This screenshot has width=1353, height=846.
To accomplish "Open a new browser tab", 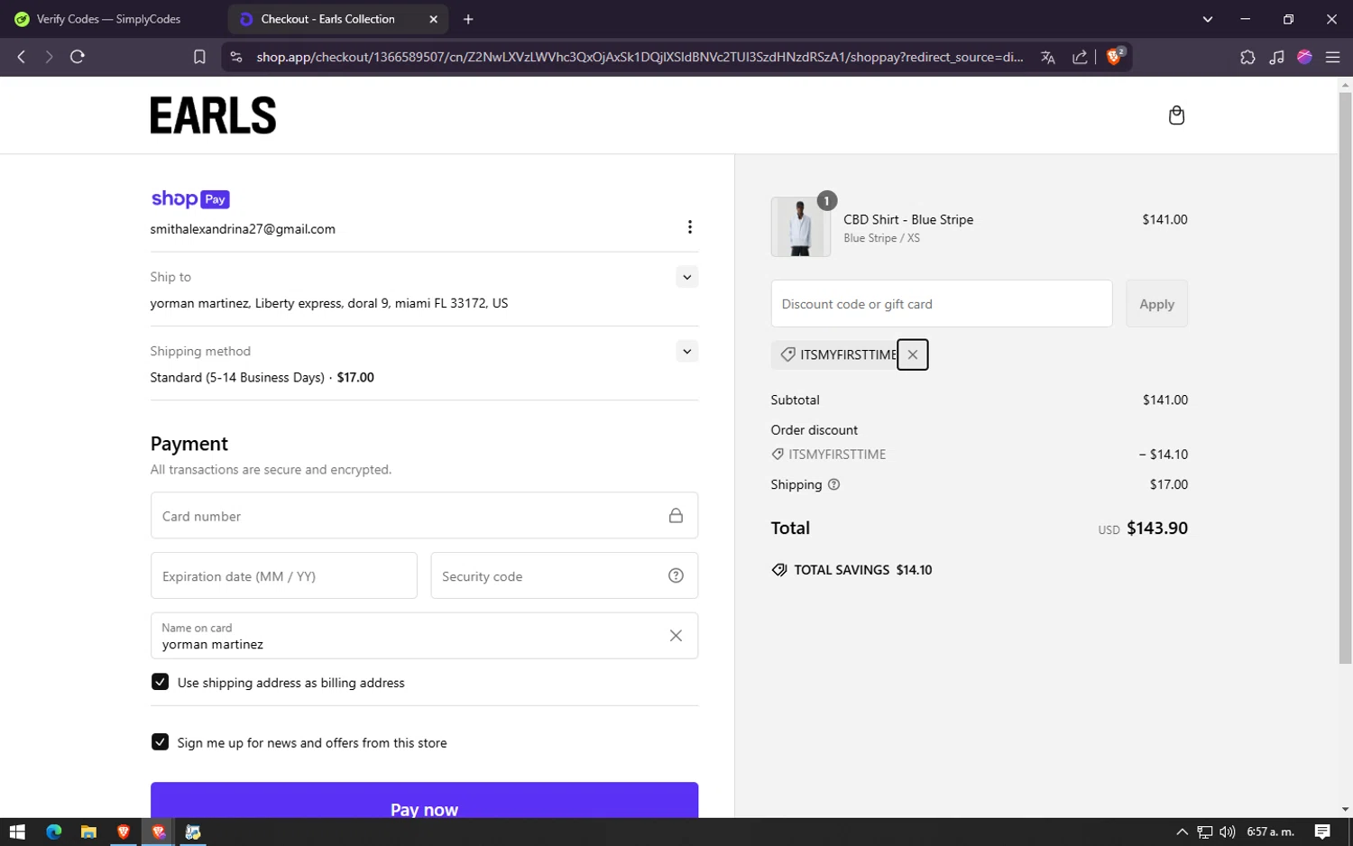I will coord(468,19).
